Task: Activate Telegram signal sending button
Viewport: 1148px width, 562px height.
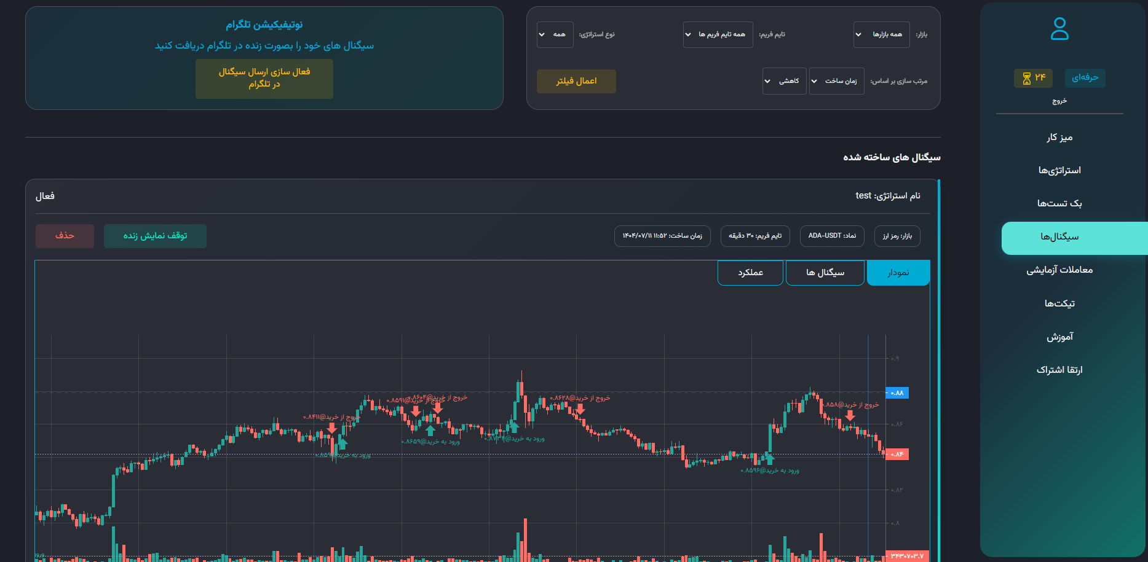Action: [264, 79]
